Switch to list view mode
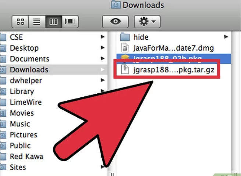 tap(37, 22)
